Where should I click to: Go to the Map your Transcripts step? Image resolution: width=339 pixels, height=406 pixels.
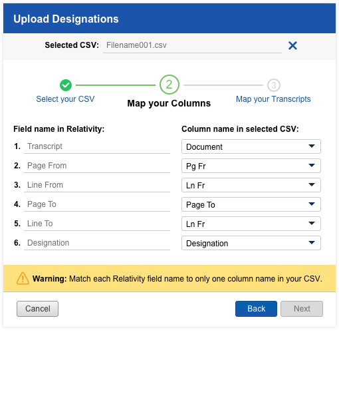pyautogui.click(x=273, y=99)
